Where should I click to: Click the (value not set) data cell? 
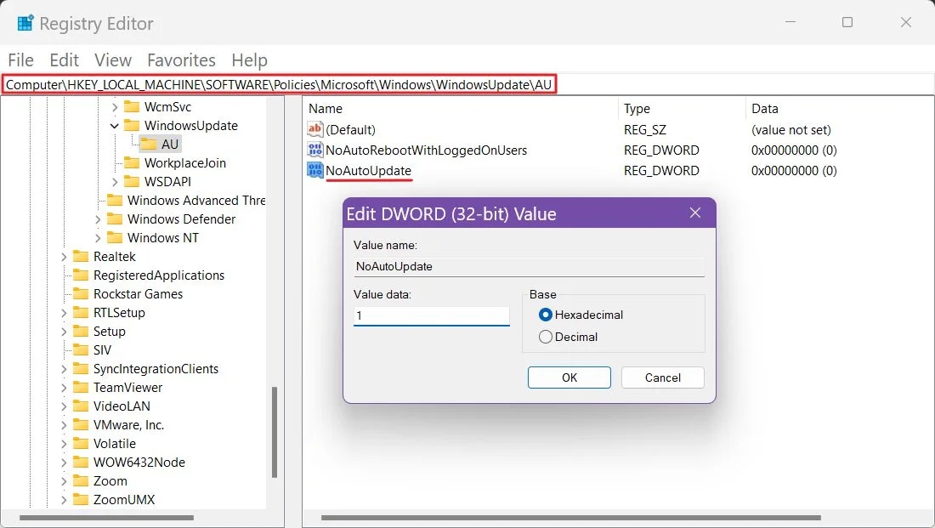tap(790, 129)
